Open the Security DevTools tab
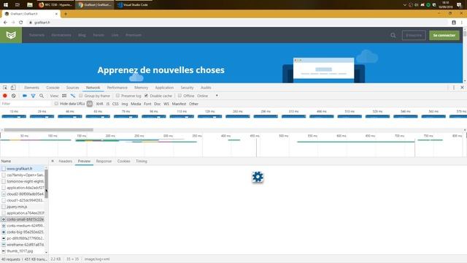 pyautogui.click(x=187, y=88)
